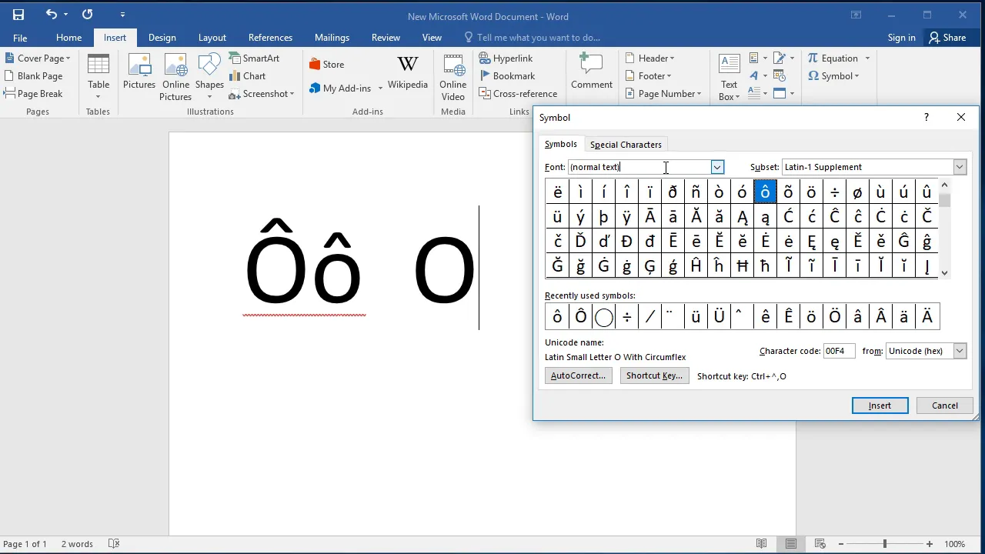This screenshot has height=554, width=985.
Task: Open the Header dropdown
Action: (x=650, y=58)
